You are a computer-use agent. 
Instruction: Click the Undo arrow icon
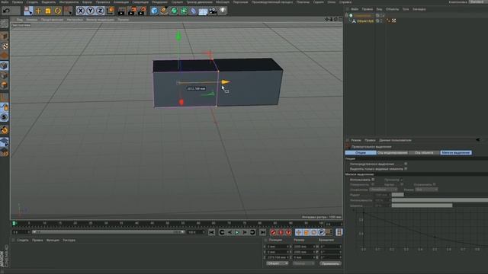pyautogui.click(x=6, y=11)
